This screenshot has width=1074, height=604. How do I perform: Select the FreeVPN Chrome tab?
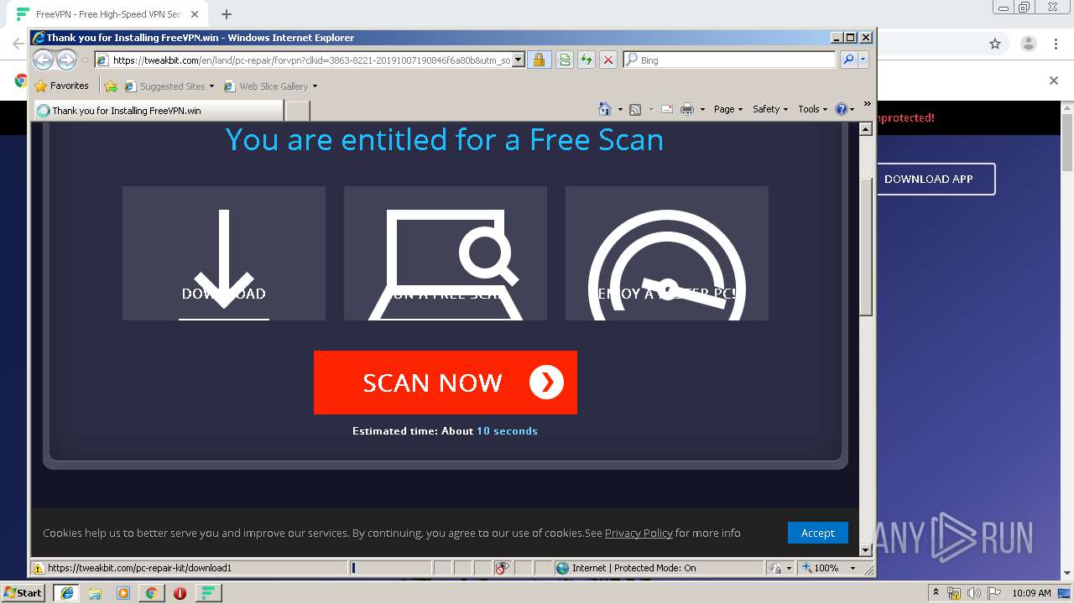point(109,14)
